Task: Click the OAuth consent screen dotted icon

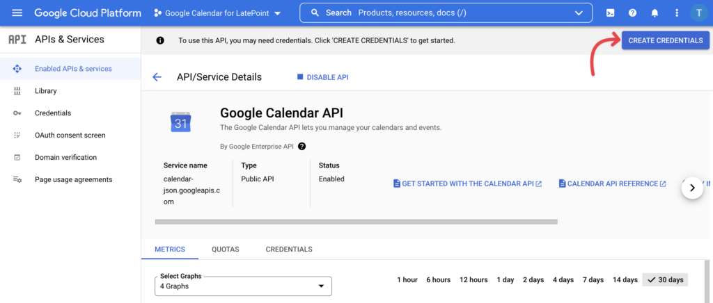Action: (x=17, y=136)
